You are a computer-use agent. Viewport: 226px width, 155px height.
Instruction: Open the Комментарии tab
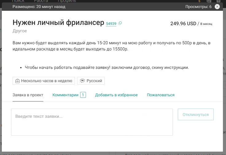65,95
